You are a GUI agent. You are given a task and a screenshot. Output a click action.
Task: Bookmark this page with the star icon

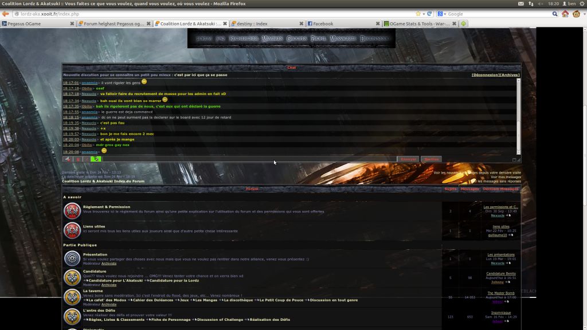tap(418, 14)
